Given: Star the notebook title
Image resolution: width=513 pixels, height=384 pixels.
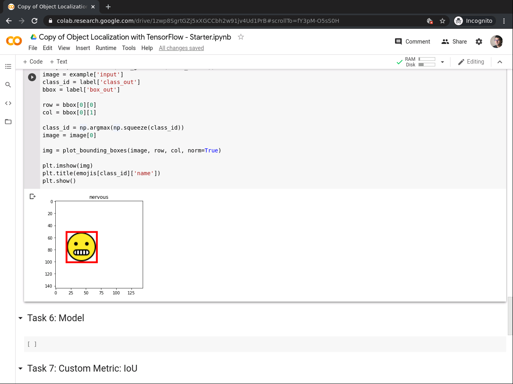Looking at the screenshot, I should [241, 37].
